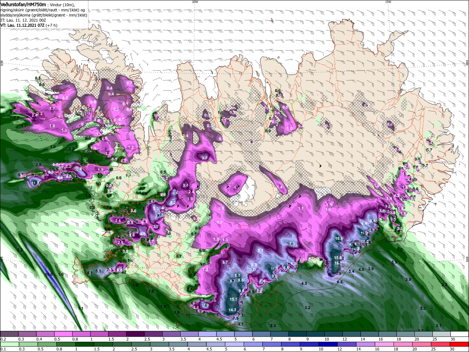Click the 15.3 precipitation value on the map
The image size is (469, 352).
(x=233, y=300)
